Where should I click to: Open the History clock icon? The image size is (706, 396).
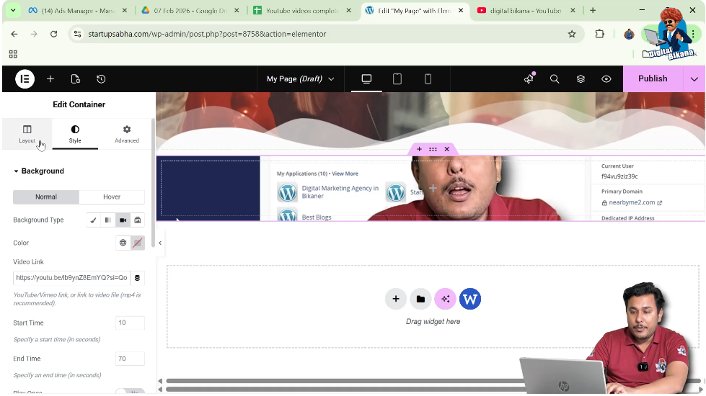pyautogui.click(x=101, y=79)
